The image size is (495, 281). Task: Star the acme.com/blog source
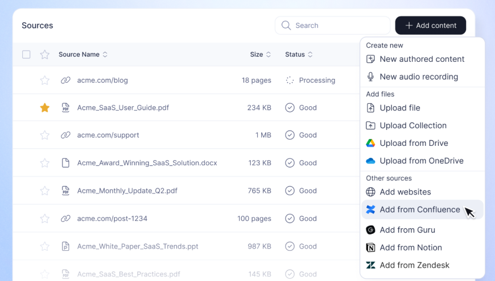[45, 81]
